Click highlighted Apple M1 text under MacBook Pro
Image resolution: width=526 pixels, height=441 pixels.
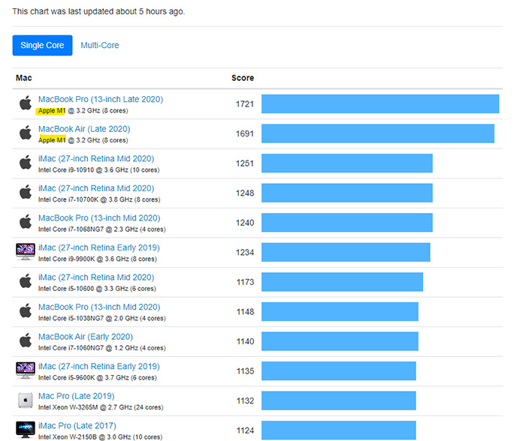tap(52, 111)
